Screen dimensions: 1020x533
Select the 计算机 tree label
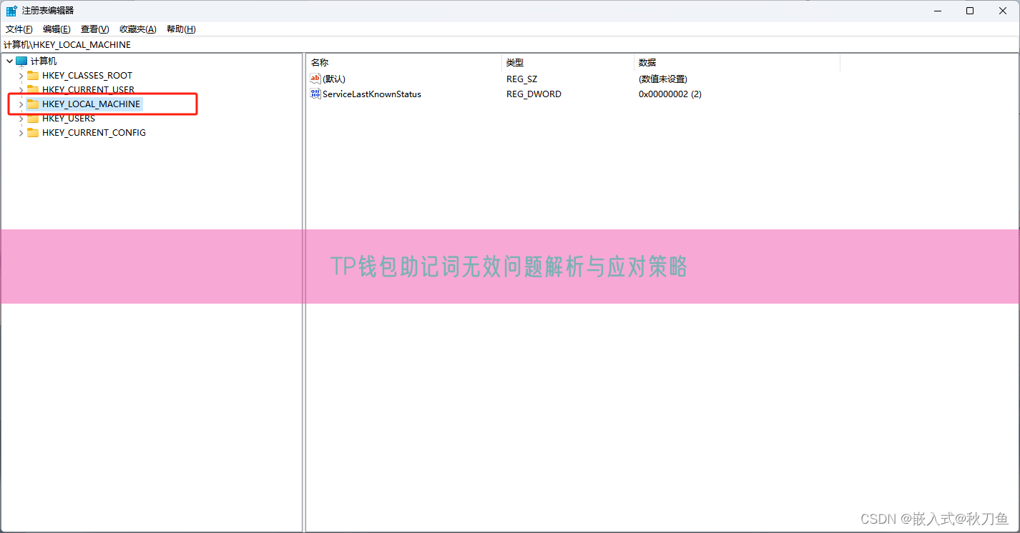[44, 61]
